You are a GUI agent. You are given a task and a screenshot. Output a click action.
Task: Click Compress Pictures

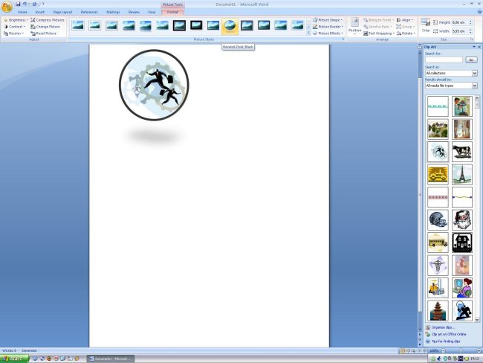[x=48, y=20]
